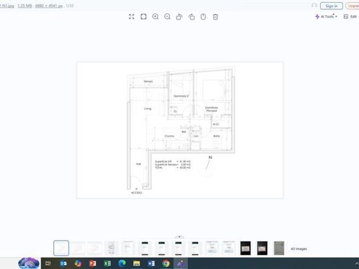Click the 1/32 image counter
This screenshot has height=269, width=359.
(70, 6)
